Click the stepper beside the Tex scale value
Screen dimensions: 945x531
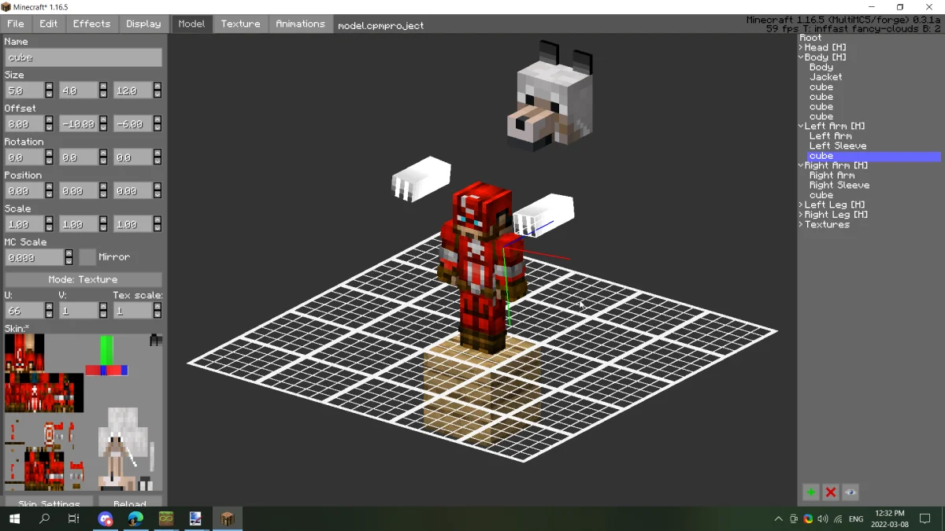coord(157,311)
